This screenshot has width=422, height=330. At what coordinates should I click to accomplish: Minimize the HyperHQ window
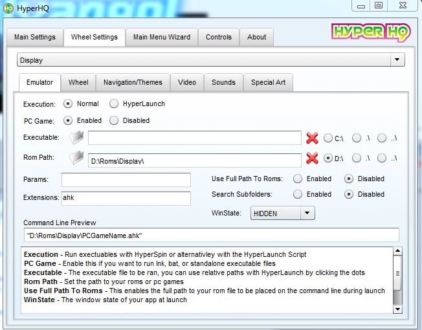(x=361, y=6)
